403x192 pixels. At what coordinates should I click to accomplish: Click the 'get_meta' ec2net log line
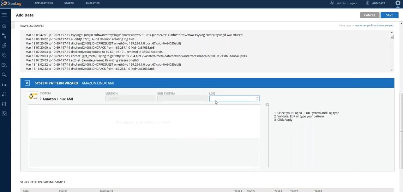coord(136,56)
